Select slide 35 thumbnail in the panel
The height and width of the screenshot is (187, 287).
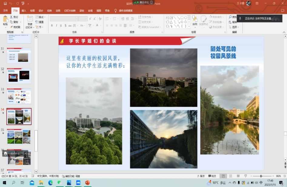pos(19,137)
